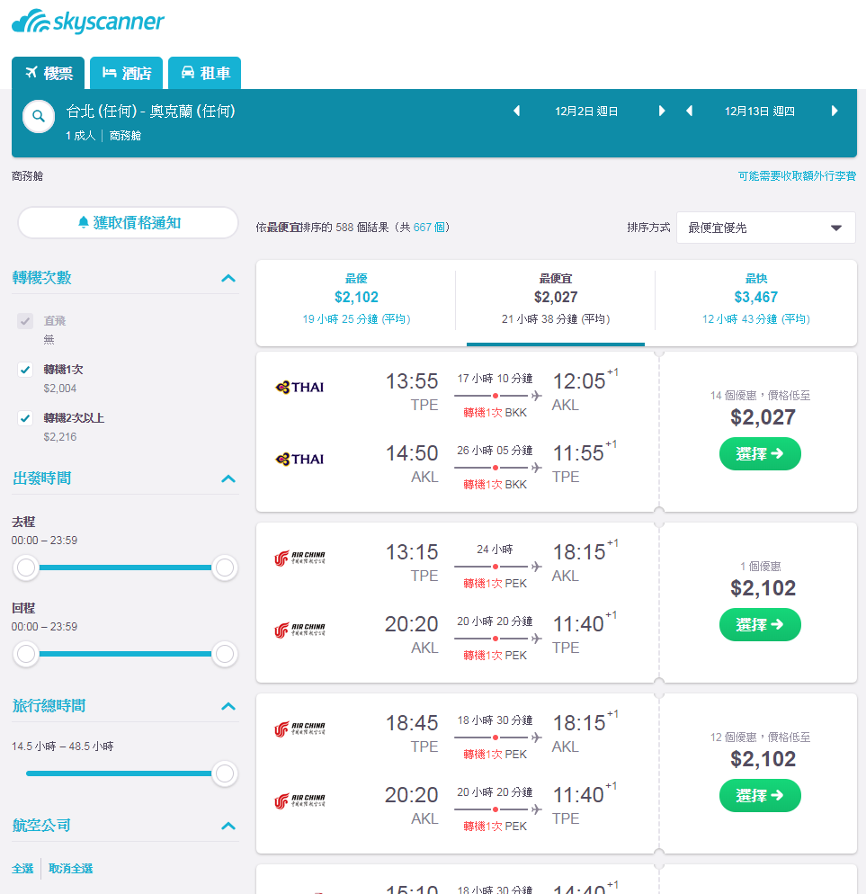Uncheck the 轉機1次 one-stop checkbox
Screen dimensions: 866x894
tap(25, 370)
